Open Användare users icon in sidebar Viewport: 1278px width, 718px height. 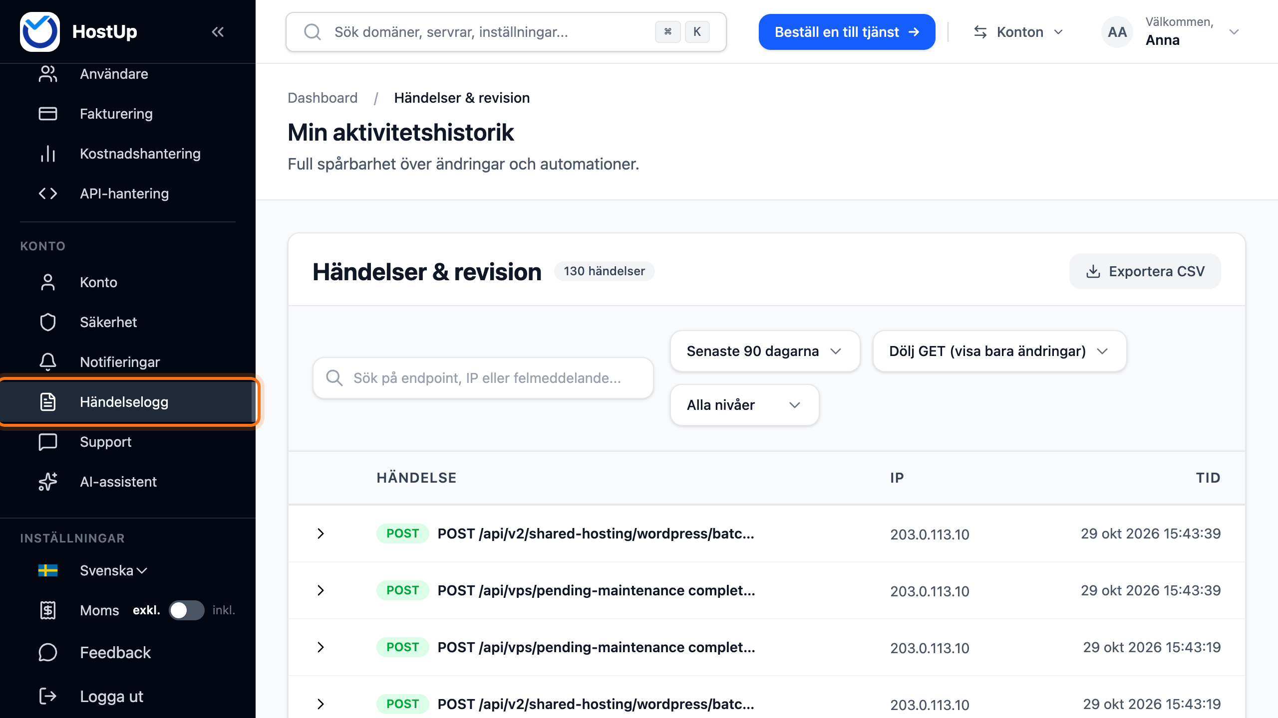coord(48,74)
